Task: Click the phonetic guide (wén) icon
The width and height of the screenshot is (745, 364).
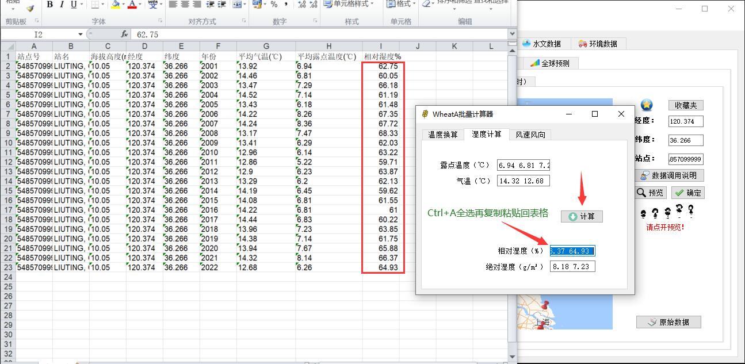Action: (x=152, y=5)
